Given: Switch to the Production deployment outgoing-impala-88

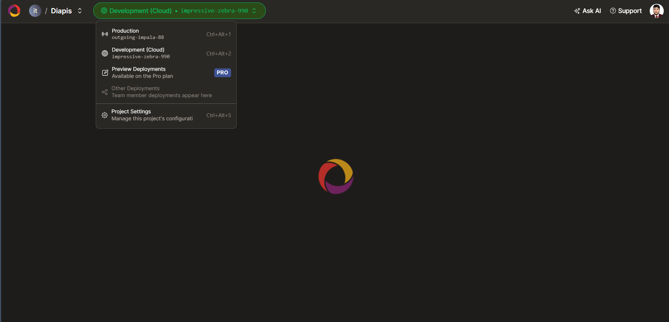Looking at the screenshot, I should (x=166, y=34).
